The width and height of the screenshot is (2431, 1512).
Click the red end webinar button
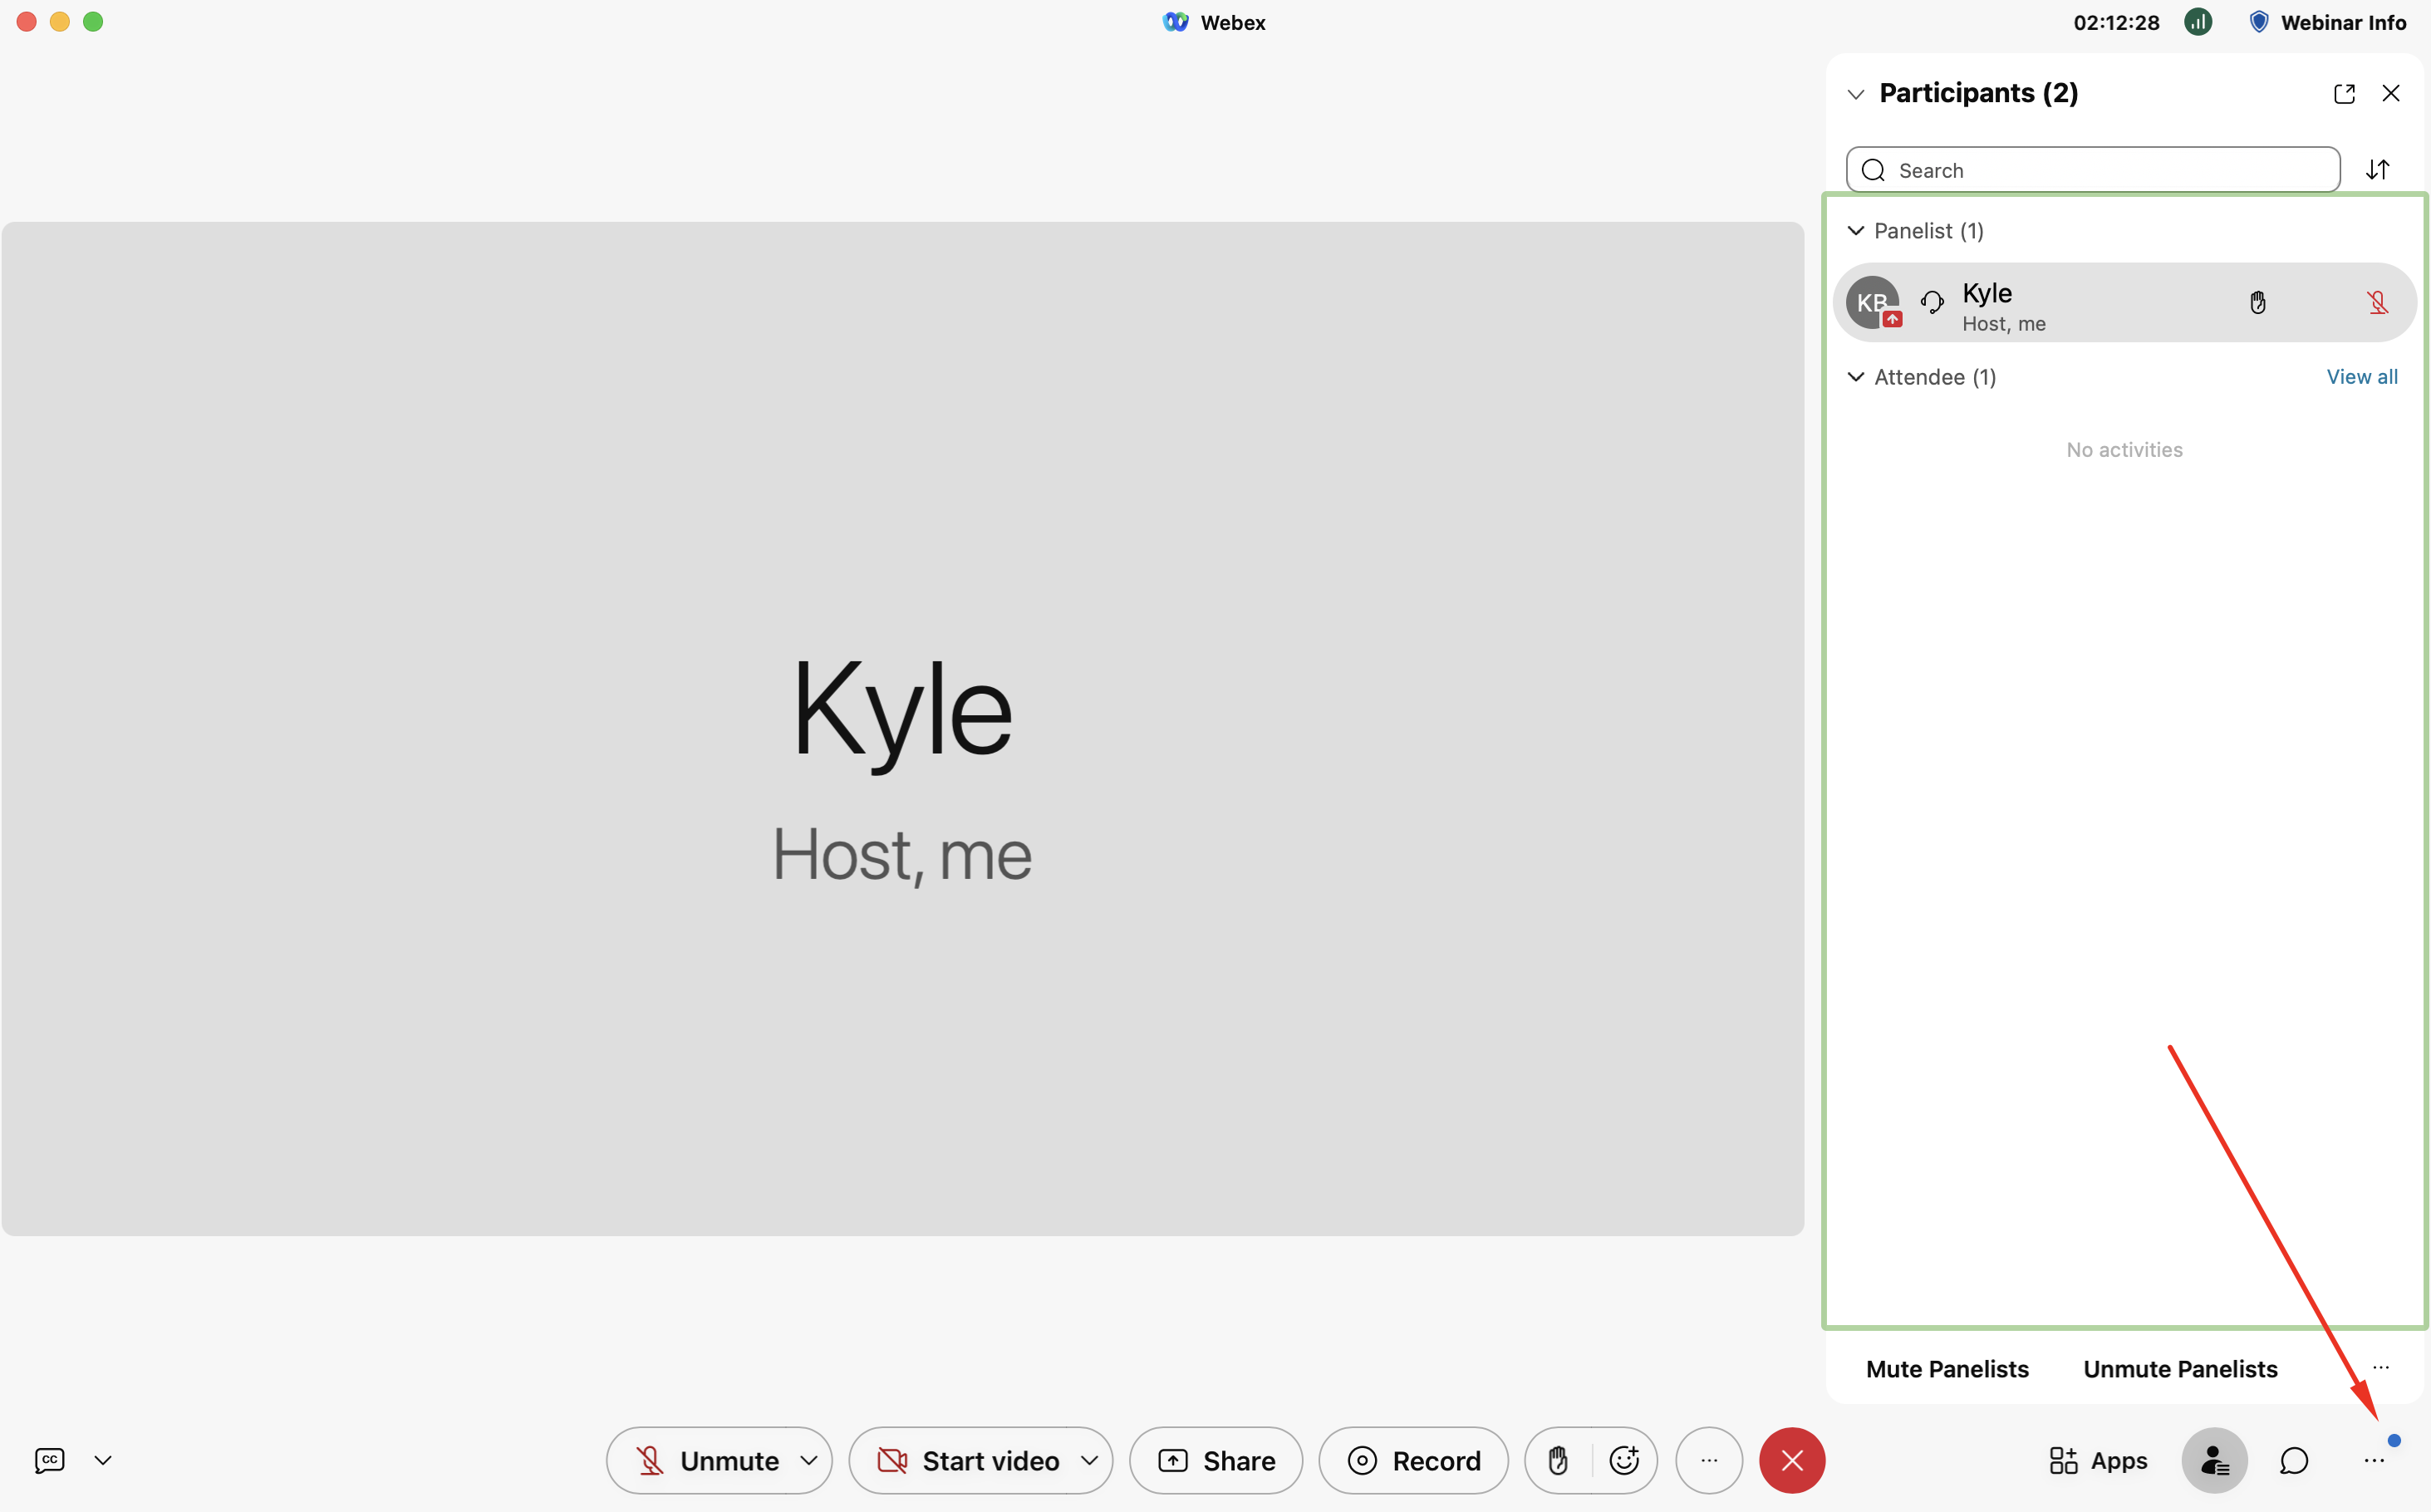tap(1792, 1460)
